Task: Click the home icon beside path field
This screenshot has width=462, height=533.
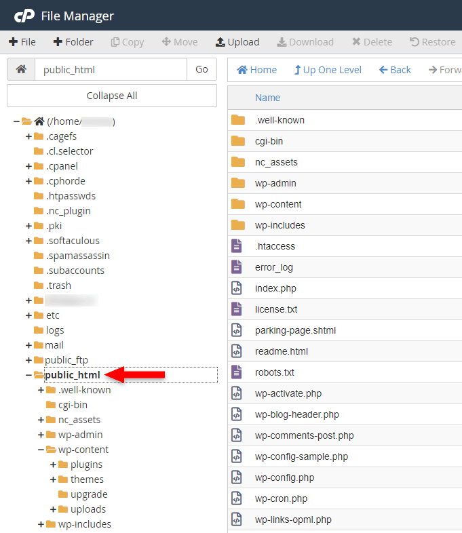Action: tap(21, 69)
